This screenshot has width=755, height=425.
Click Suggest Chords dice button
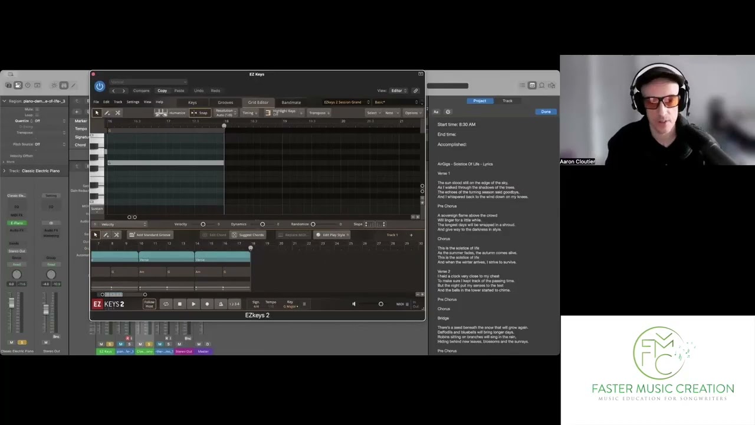click(248, 235)
